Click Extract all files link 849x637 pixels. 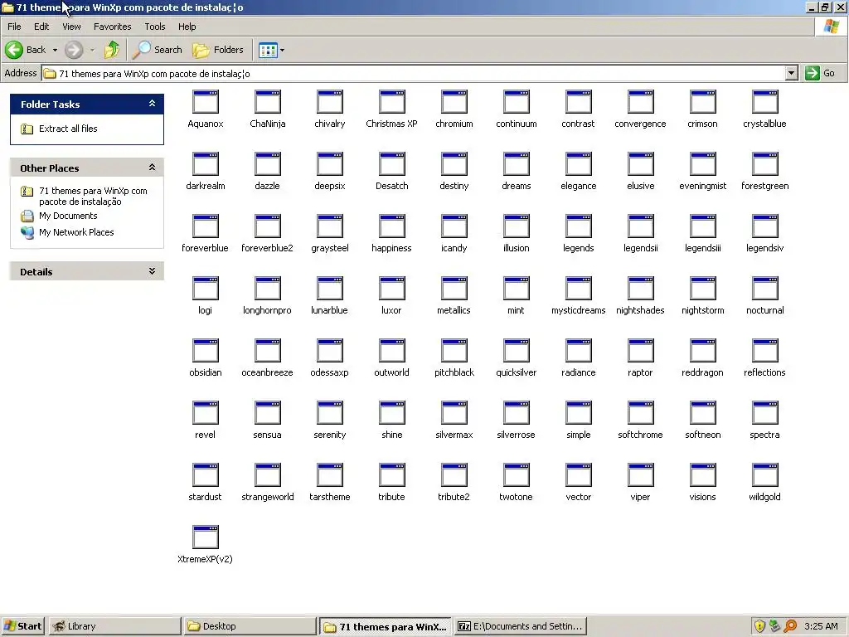coord(68,129)
